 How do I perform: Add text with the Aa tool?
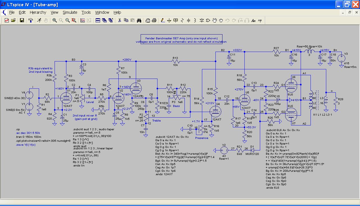click(253, 20)
